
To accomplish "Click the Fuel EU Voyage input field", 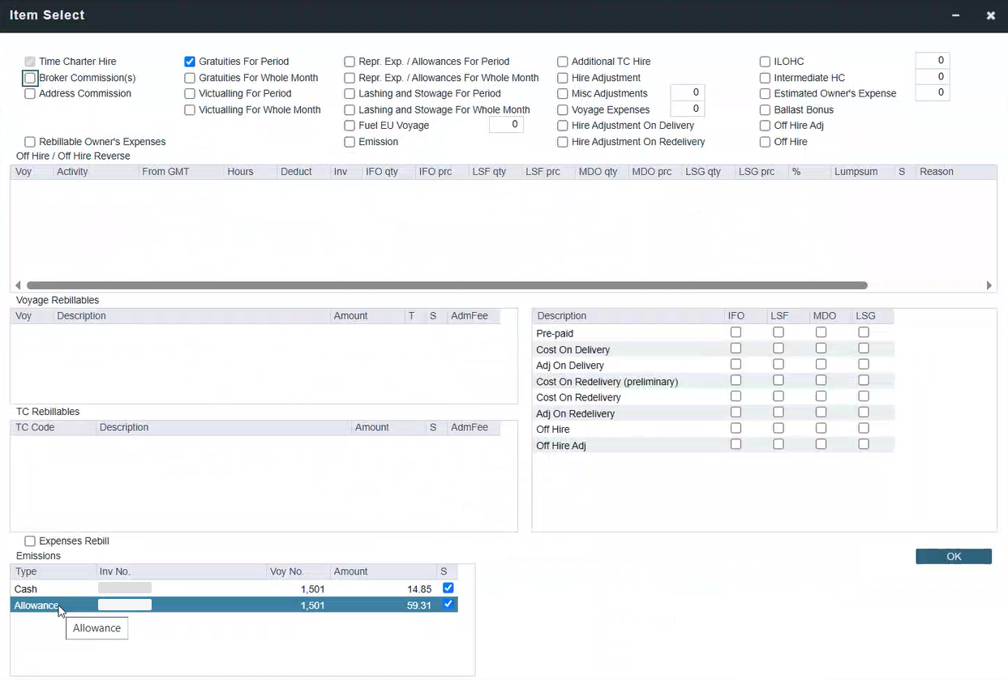I will tap(506, 125).
